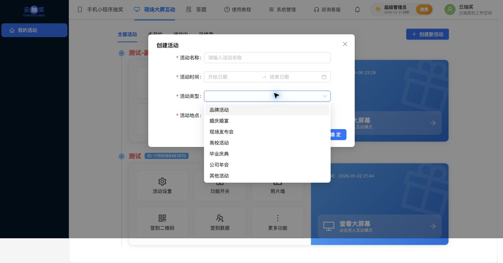Viewport: 503px width, 263px height.
Task: Click the 结束日期 end date field
Action: [295, 77]
